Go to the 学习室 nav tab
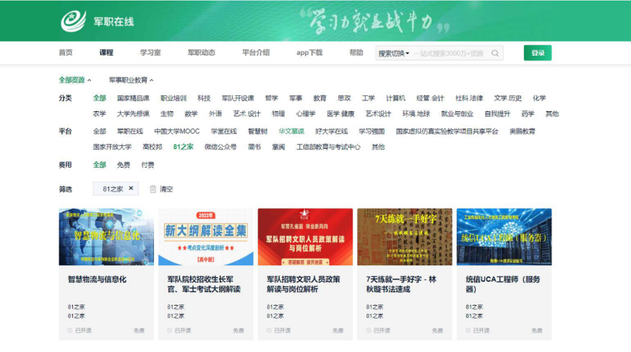This screenshot has height=352, width=631. (150, 53)
